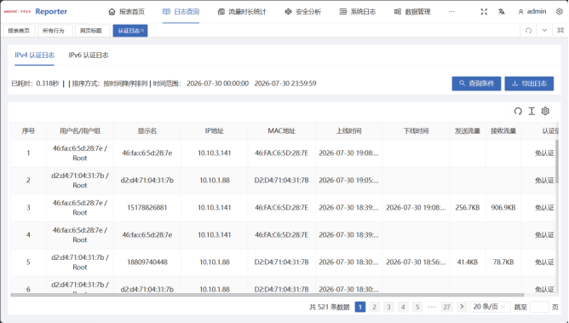This screenshot has width=569, height=323.
Task: Click the 导出日志 button
Action: [529, 84]
